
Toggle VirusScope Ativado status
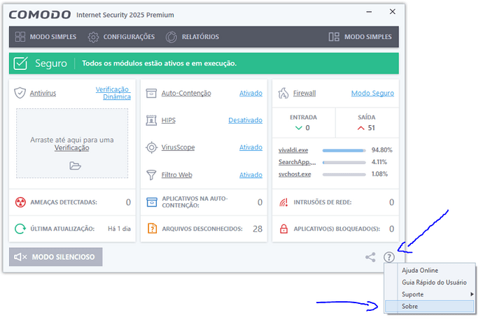pos(251,147)
